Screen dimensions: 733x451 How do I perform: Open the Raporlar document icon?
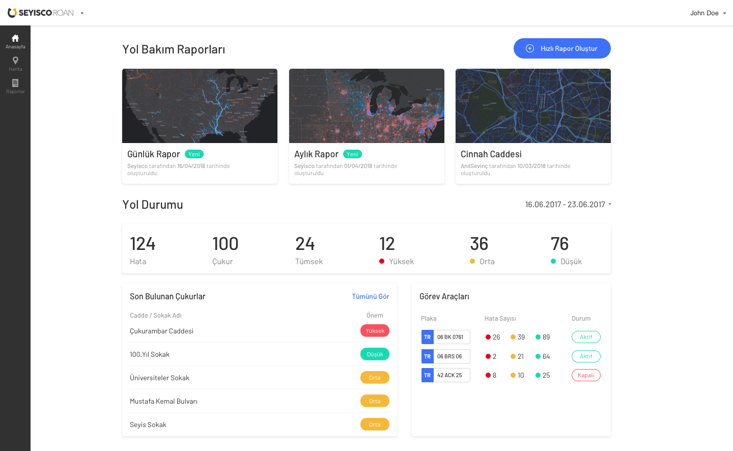click(x=15, y=82)
